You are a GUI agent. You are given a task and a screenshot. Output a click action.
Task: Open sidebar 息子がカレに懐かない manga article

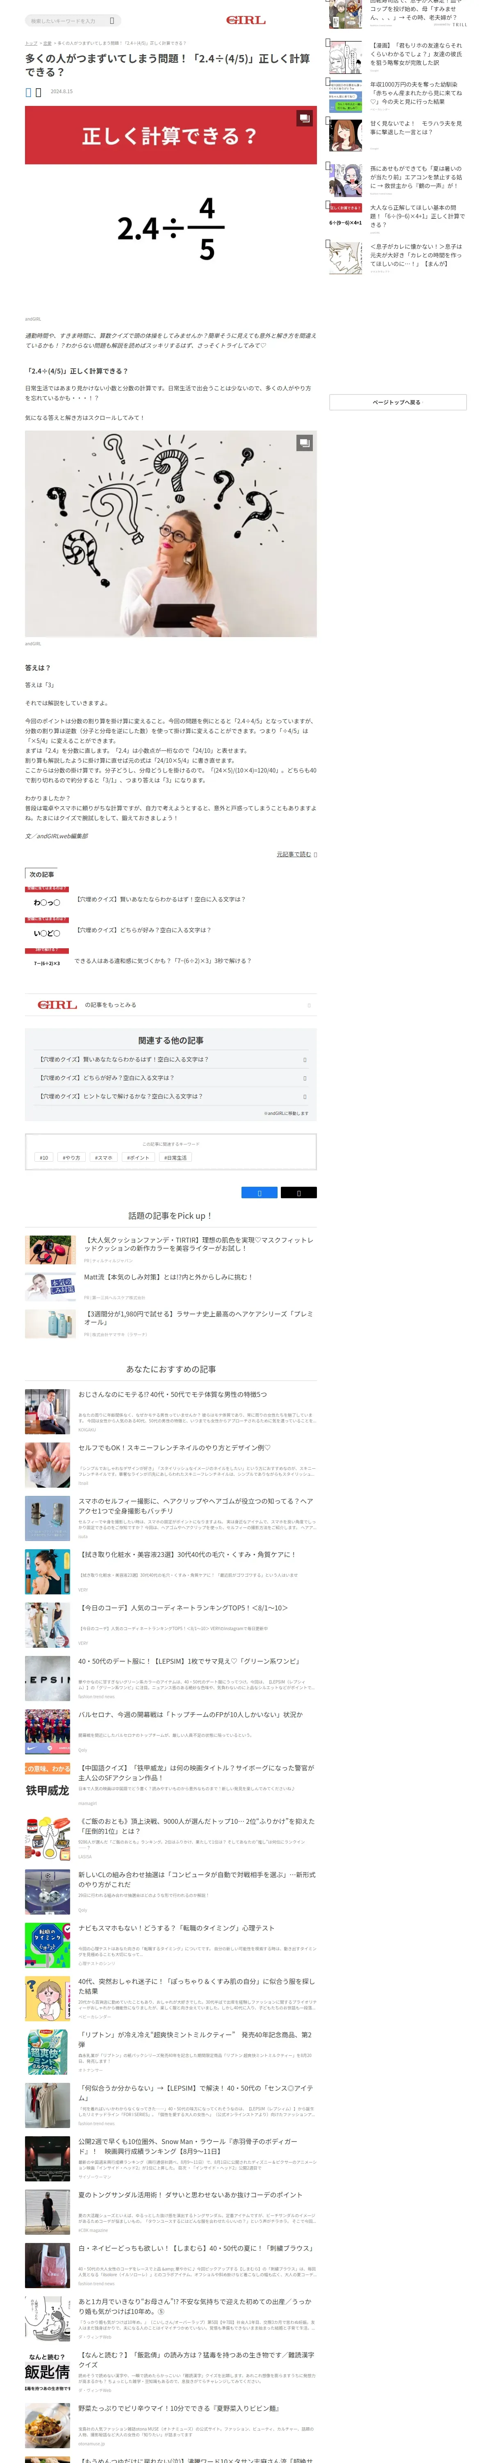417,255
